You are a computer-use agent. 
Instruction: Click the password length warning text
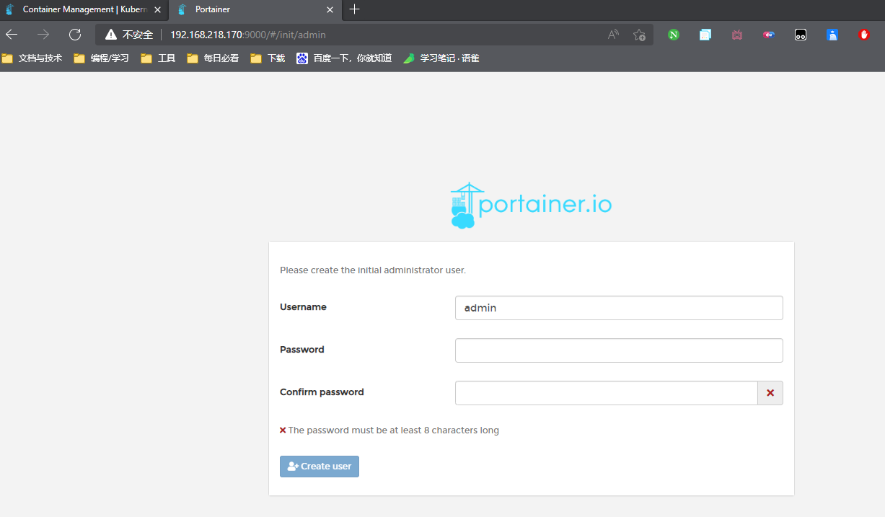393,430
